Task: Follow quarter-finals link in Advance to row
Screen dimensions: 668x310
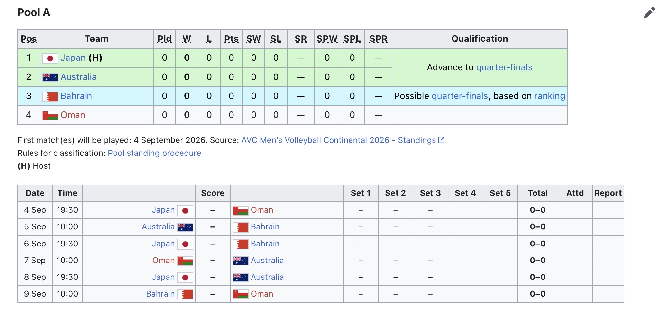Action: [504, 67]
